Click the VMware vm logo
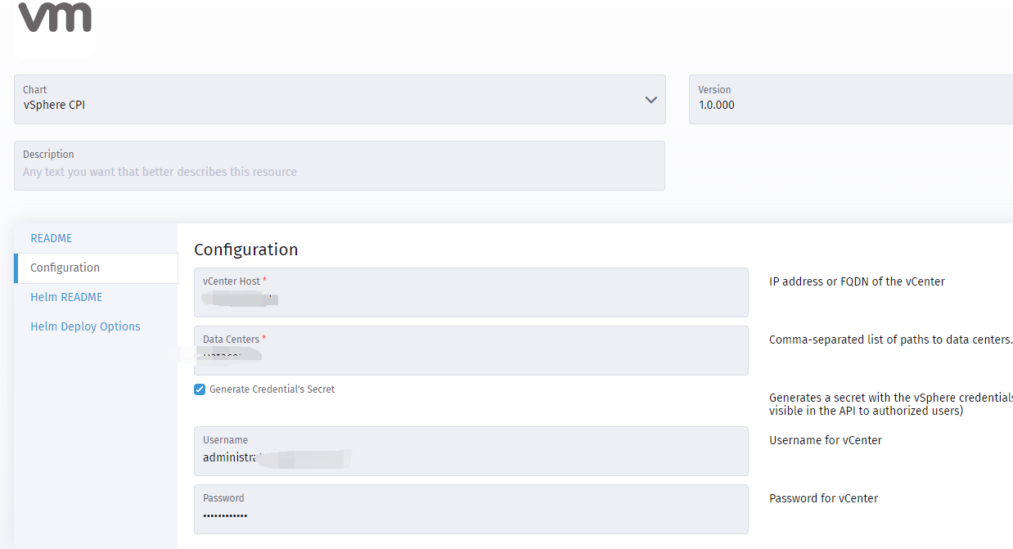 click(x=55, y=18)
